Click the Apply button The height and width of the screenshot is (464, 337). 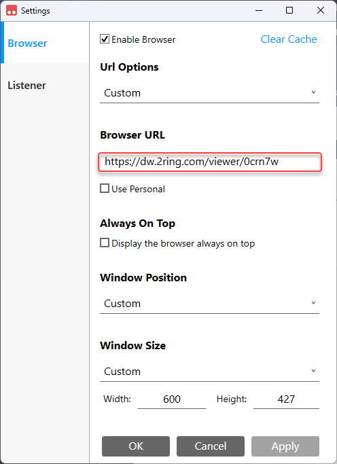285,446
